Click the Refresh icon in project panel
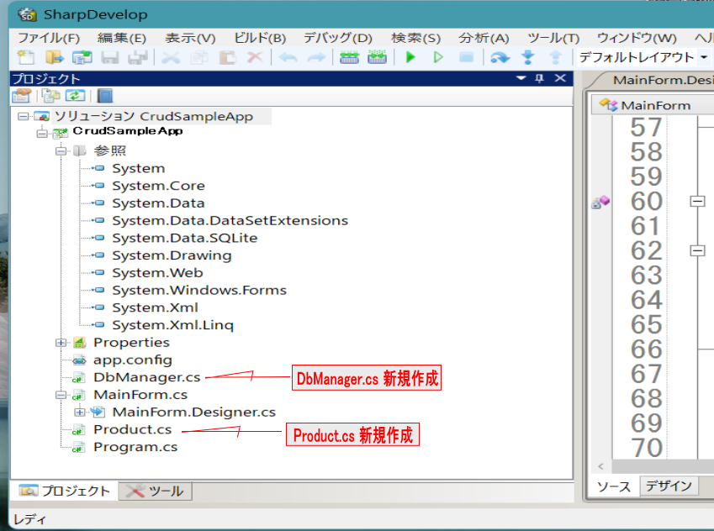 coord(76,96)
